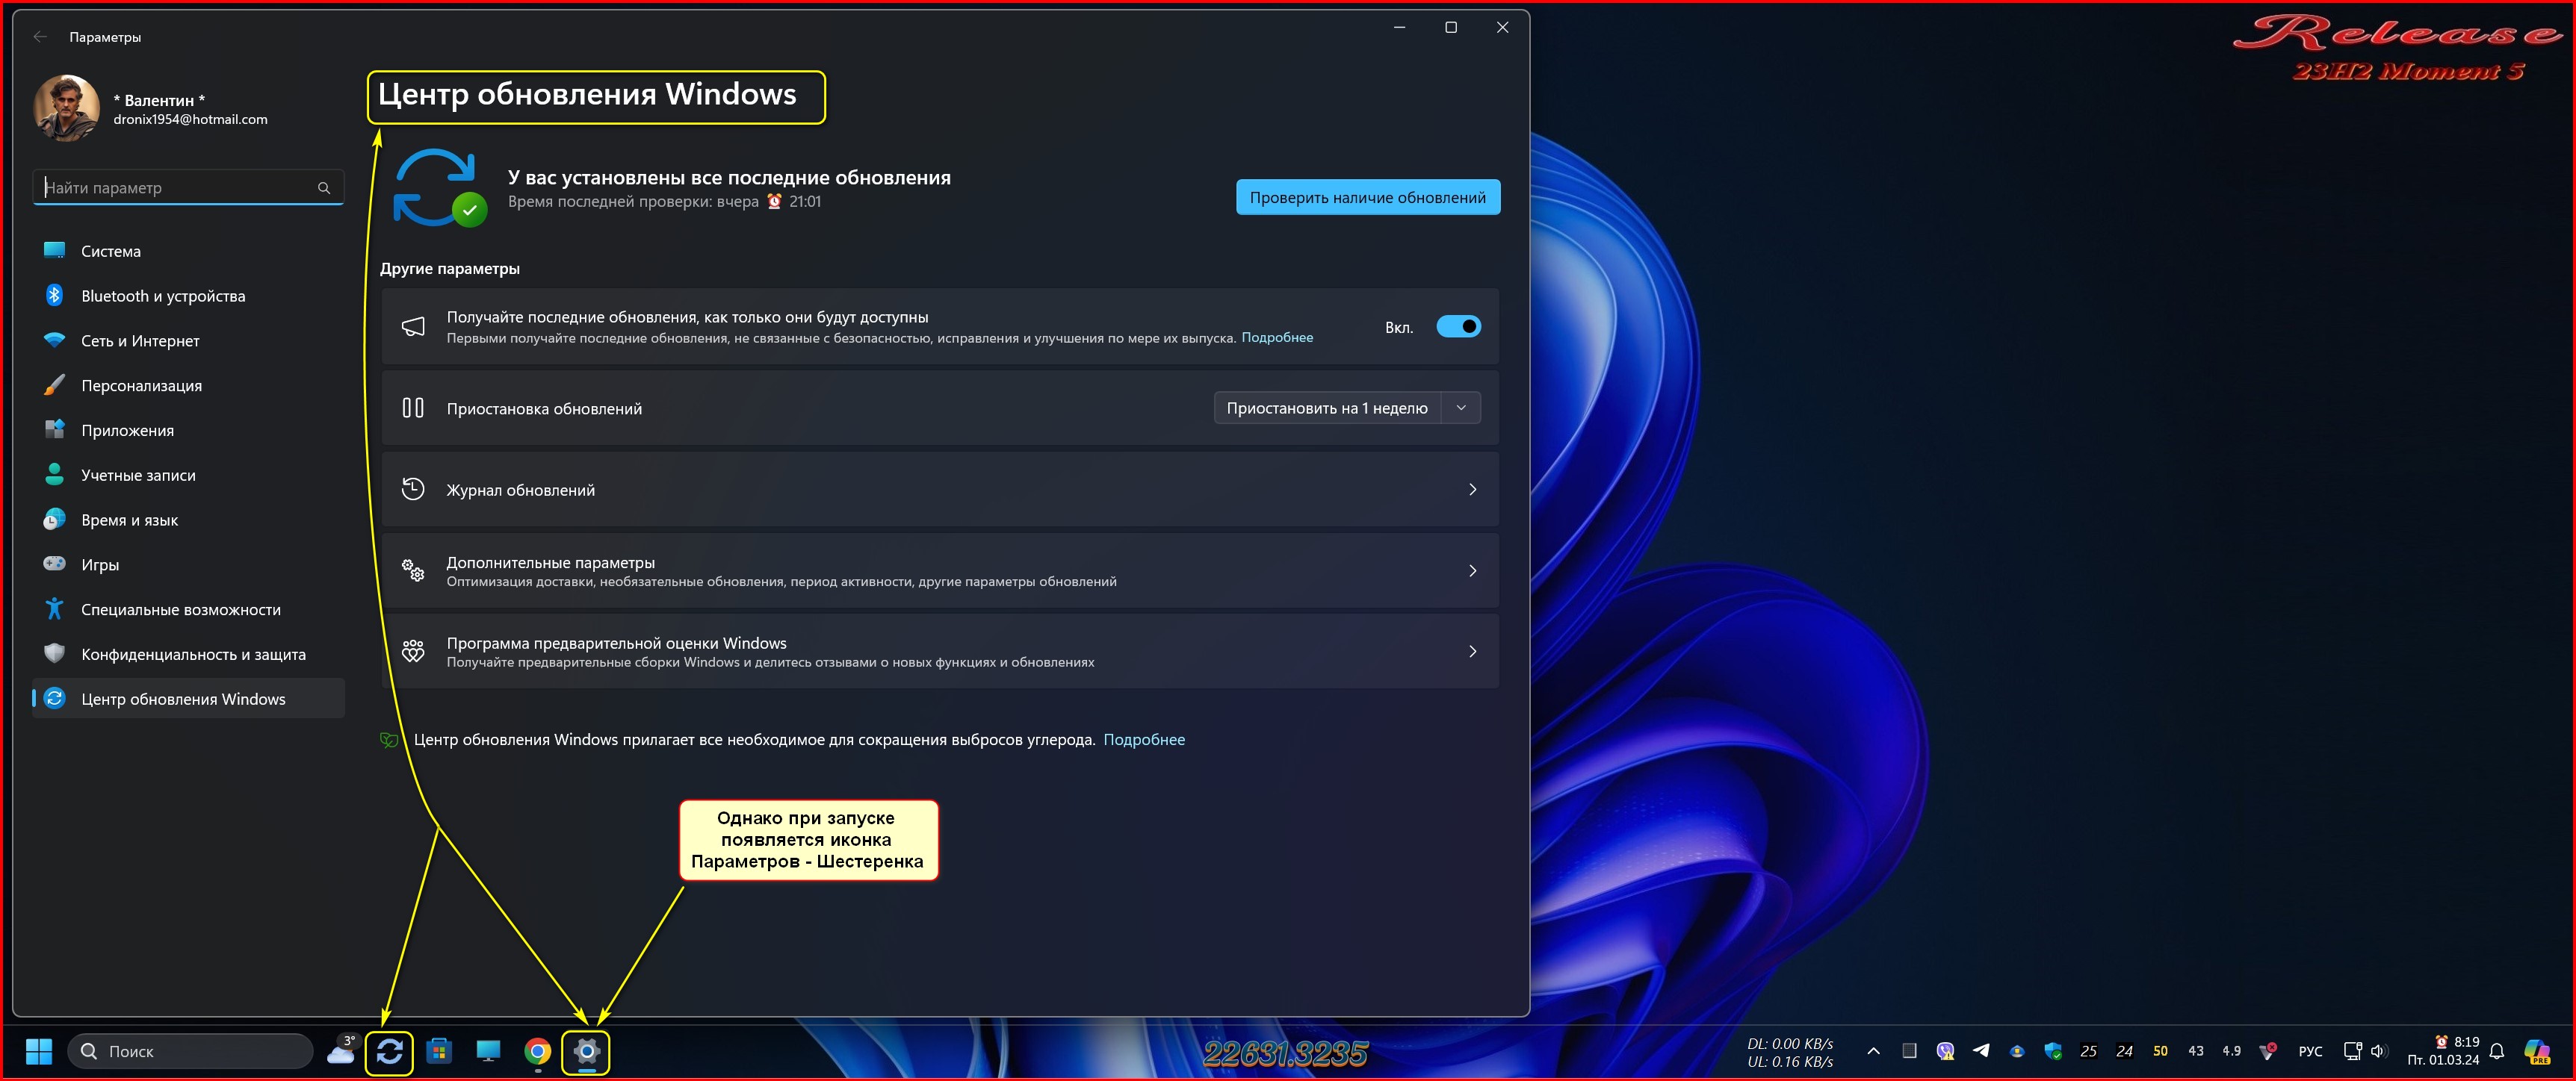Click the Windows Start button
Screen dimensions: 2576x1081
(39, 1051)
